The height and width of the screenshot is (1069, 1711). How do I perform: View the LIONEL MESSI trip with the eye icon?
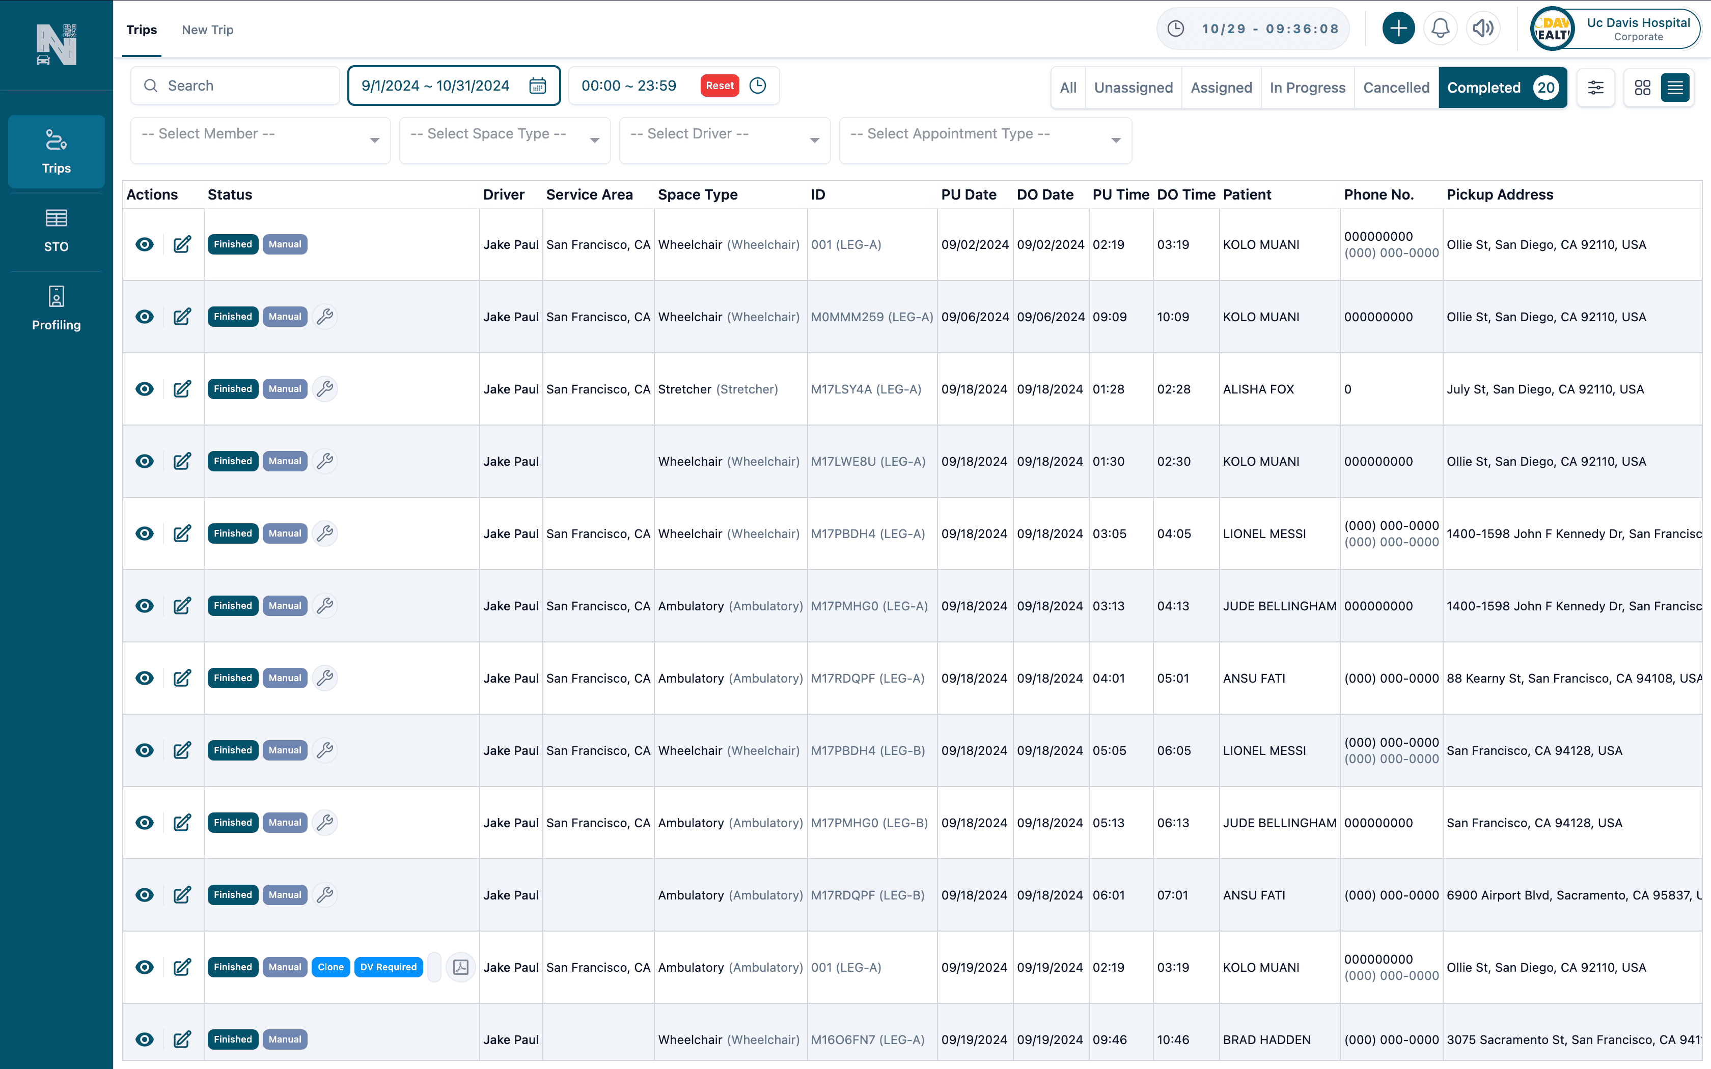pyautogui.click(x=145, y=533)
